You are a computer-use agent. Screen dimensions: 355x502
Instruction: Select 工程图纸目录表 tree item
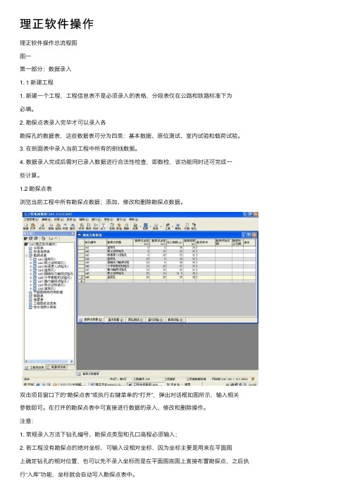click(x=45, y=303)
